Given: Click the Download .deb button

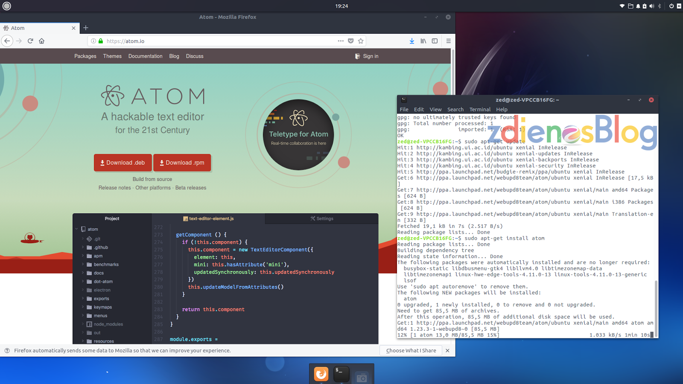Looking at the screenshot, I should (123, 163).
